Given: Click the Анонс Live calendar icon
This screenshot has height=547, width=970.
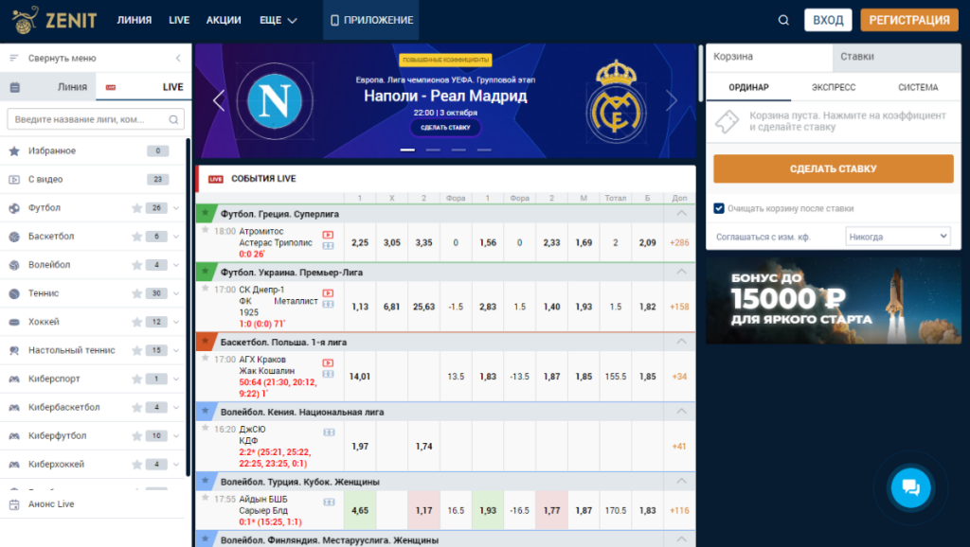Looking at the screenshot, I should click(14, 504).
